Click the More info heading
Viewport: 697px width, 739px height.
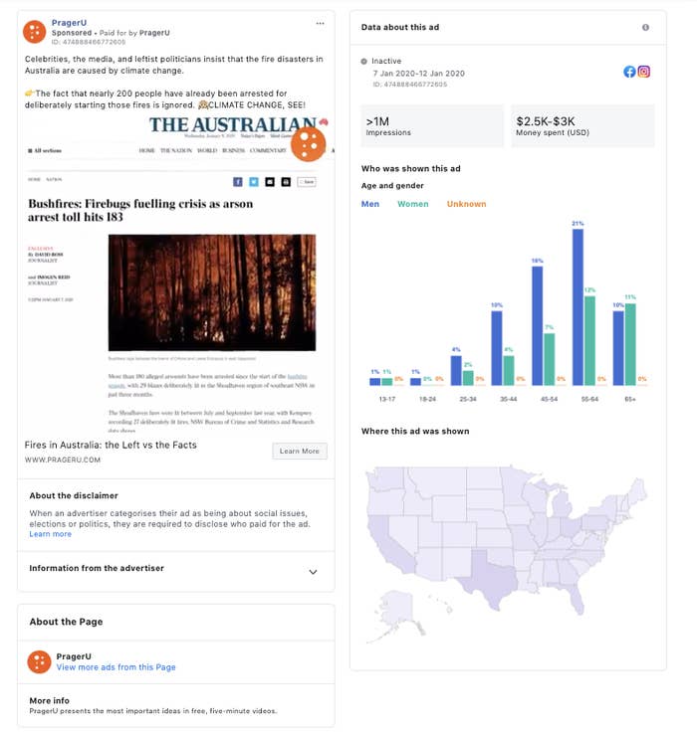click(49, 701)
